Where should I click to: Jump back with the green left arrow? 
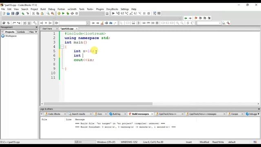tap(186, 18)
